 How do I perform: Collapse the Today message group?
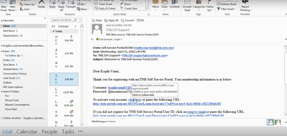pos(53,31)
